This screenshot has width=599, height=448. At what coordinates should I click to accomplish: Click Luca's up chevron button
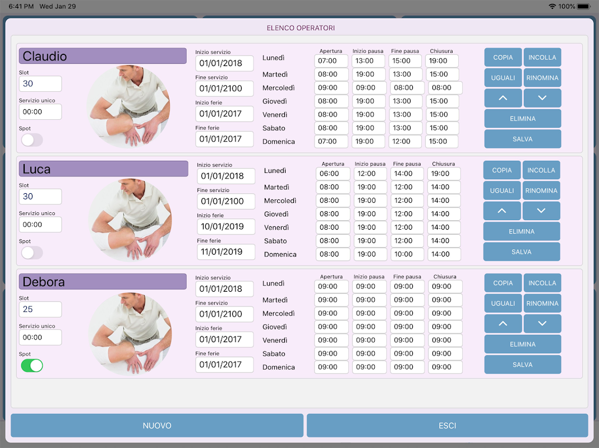501,211
